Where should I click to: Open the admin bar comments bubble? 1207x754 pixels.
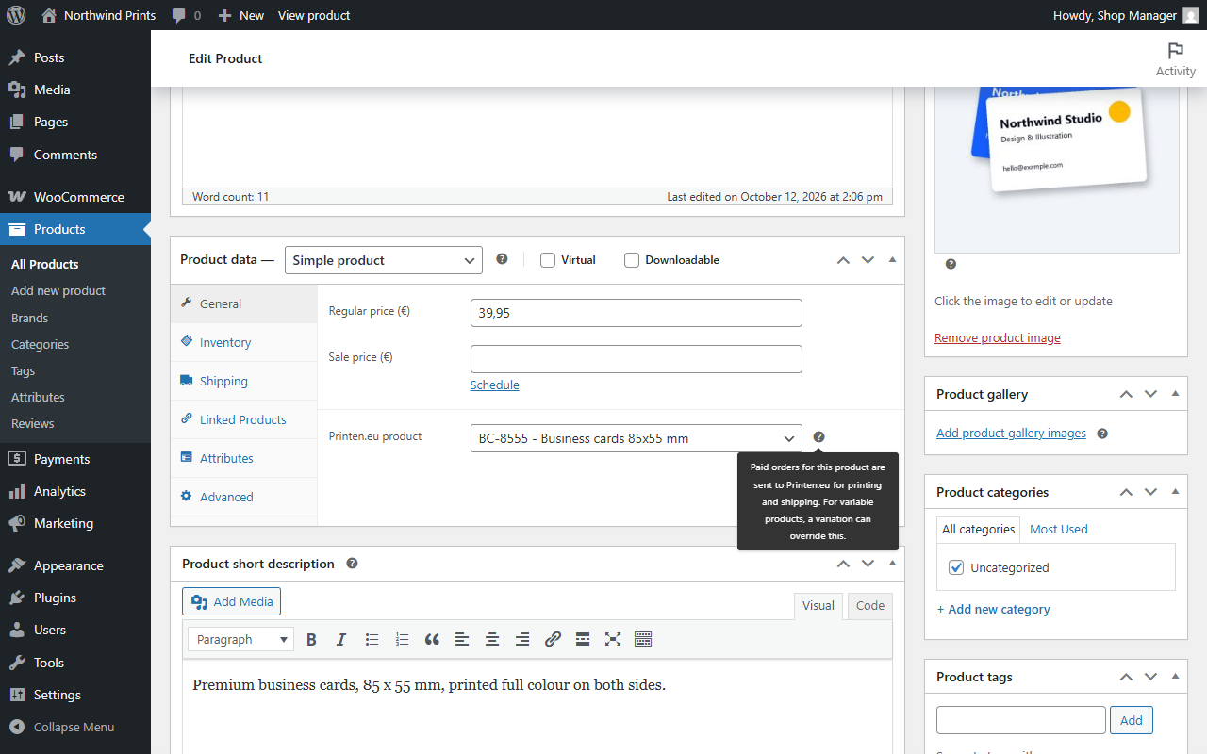pyautogui.click(x=187, y=15)
